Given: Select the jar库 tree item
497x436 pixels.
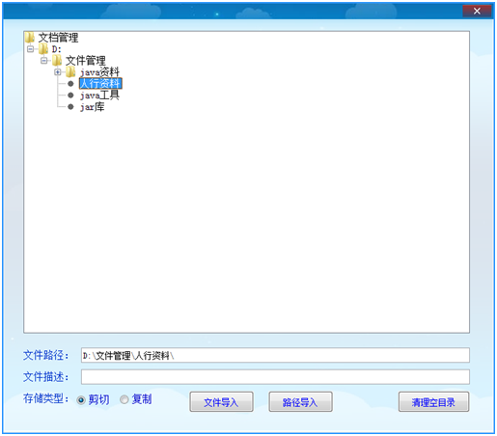Looking at the screenshot, I should 93,107.
